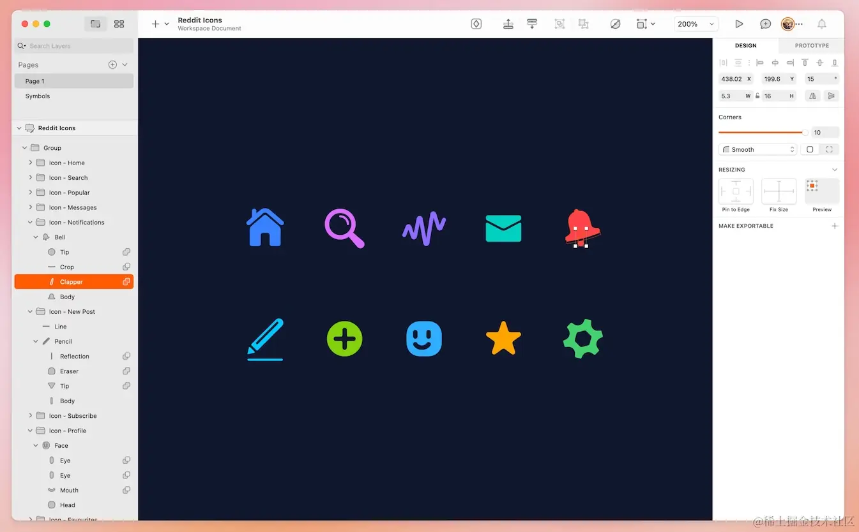
Task: Open notifications with the bell icon in the toolbar
Action: (822, 24)
